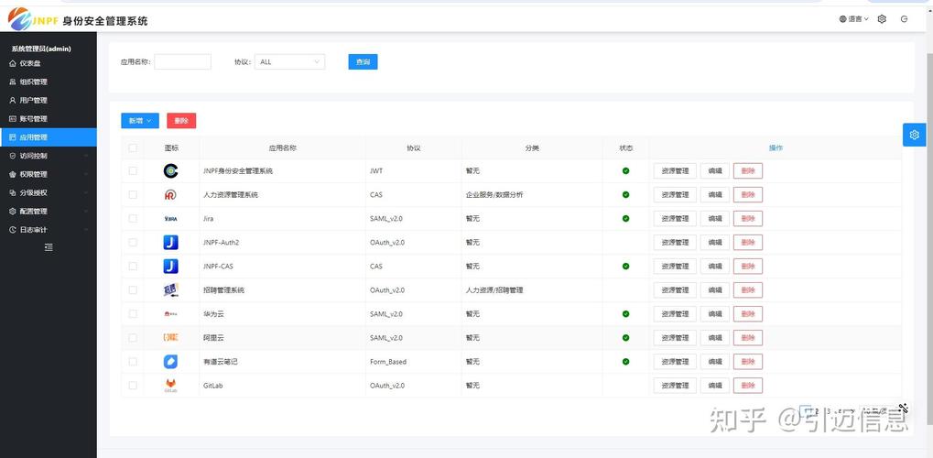Click 删除 for the JNPF-Auth2 row

tap(748, 243)
